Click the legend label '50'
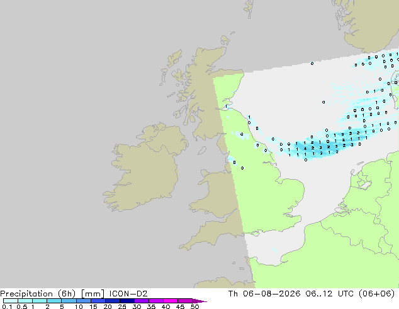Screen dimensions: 399x309 [194, 306]
